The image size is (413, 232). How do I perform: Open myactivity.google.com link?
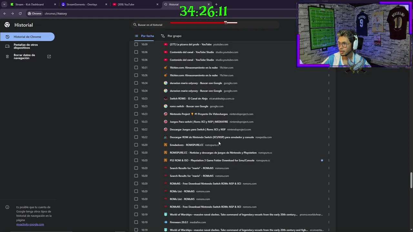pyautogui.click(x=30, y=224)
